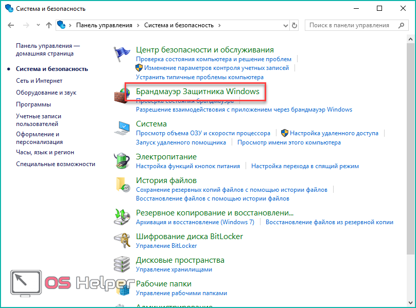Click the vertical scrollbar down arrow
This screenshot has height=308, width=416.
[x=410, y=302]
